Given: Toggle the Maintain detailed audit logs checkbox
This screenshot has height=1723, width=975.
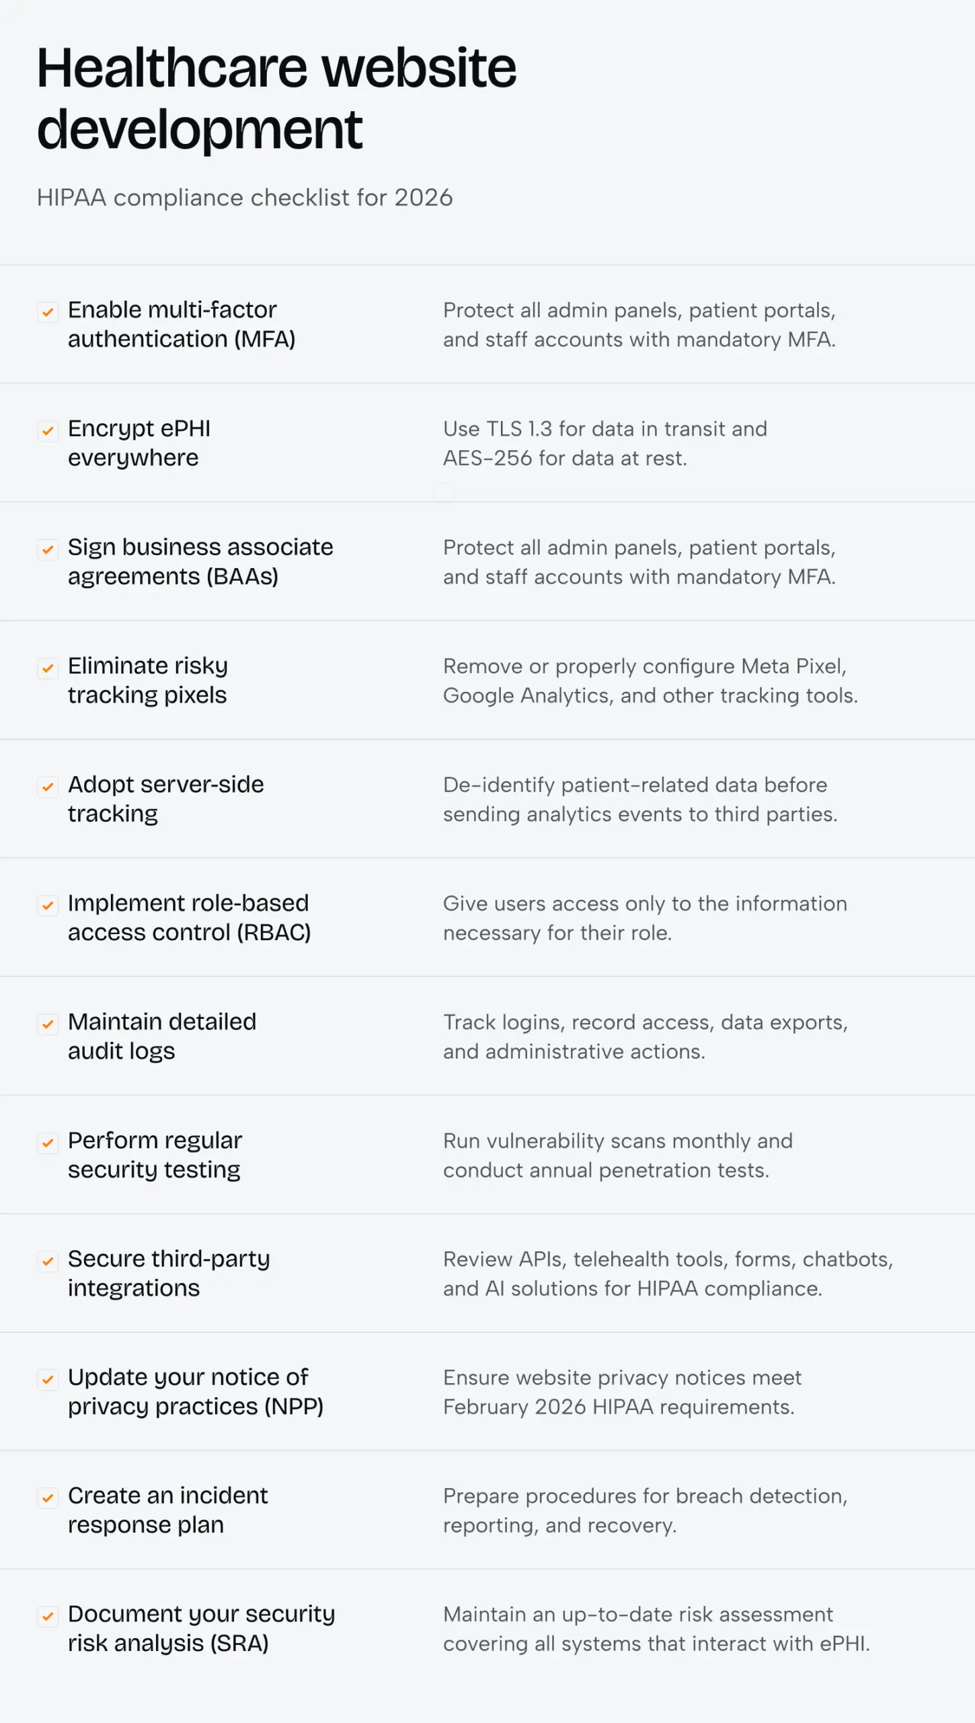Looking at the screenshot, I should [48, 1024].
